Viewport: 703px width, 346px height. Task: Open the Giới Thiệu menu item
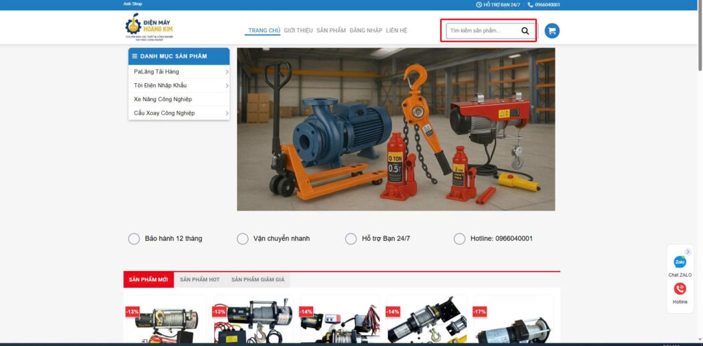(298, 31)
